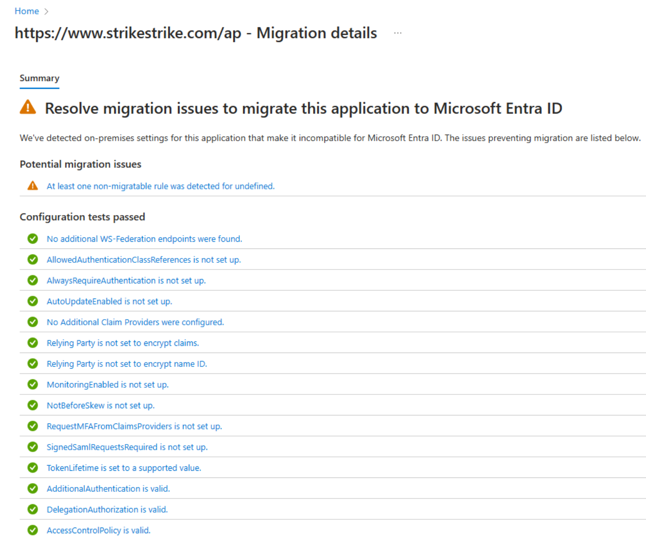
Task: Open the AdditionalAuthentication is valid link
Action: pos(108,489)
